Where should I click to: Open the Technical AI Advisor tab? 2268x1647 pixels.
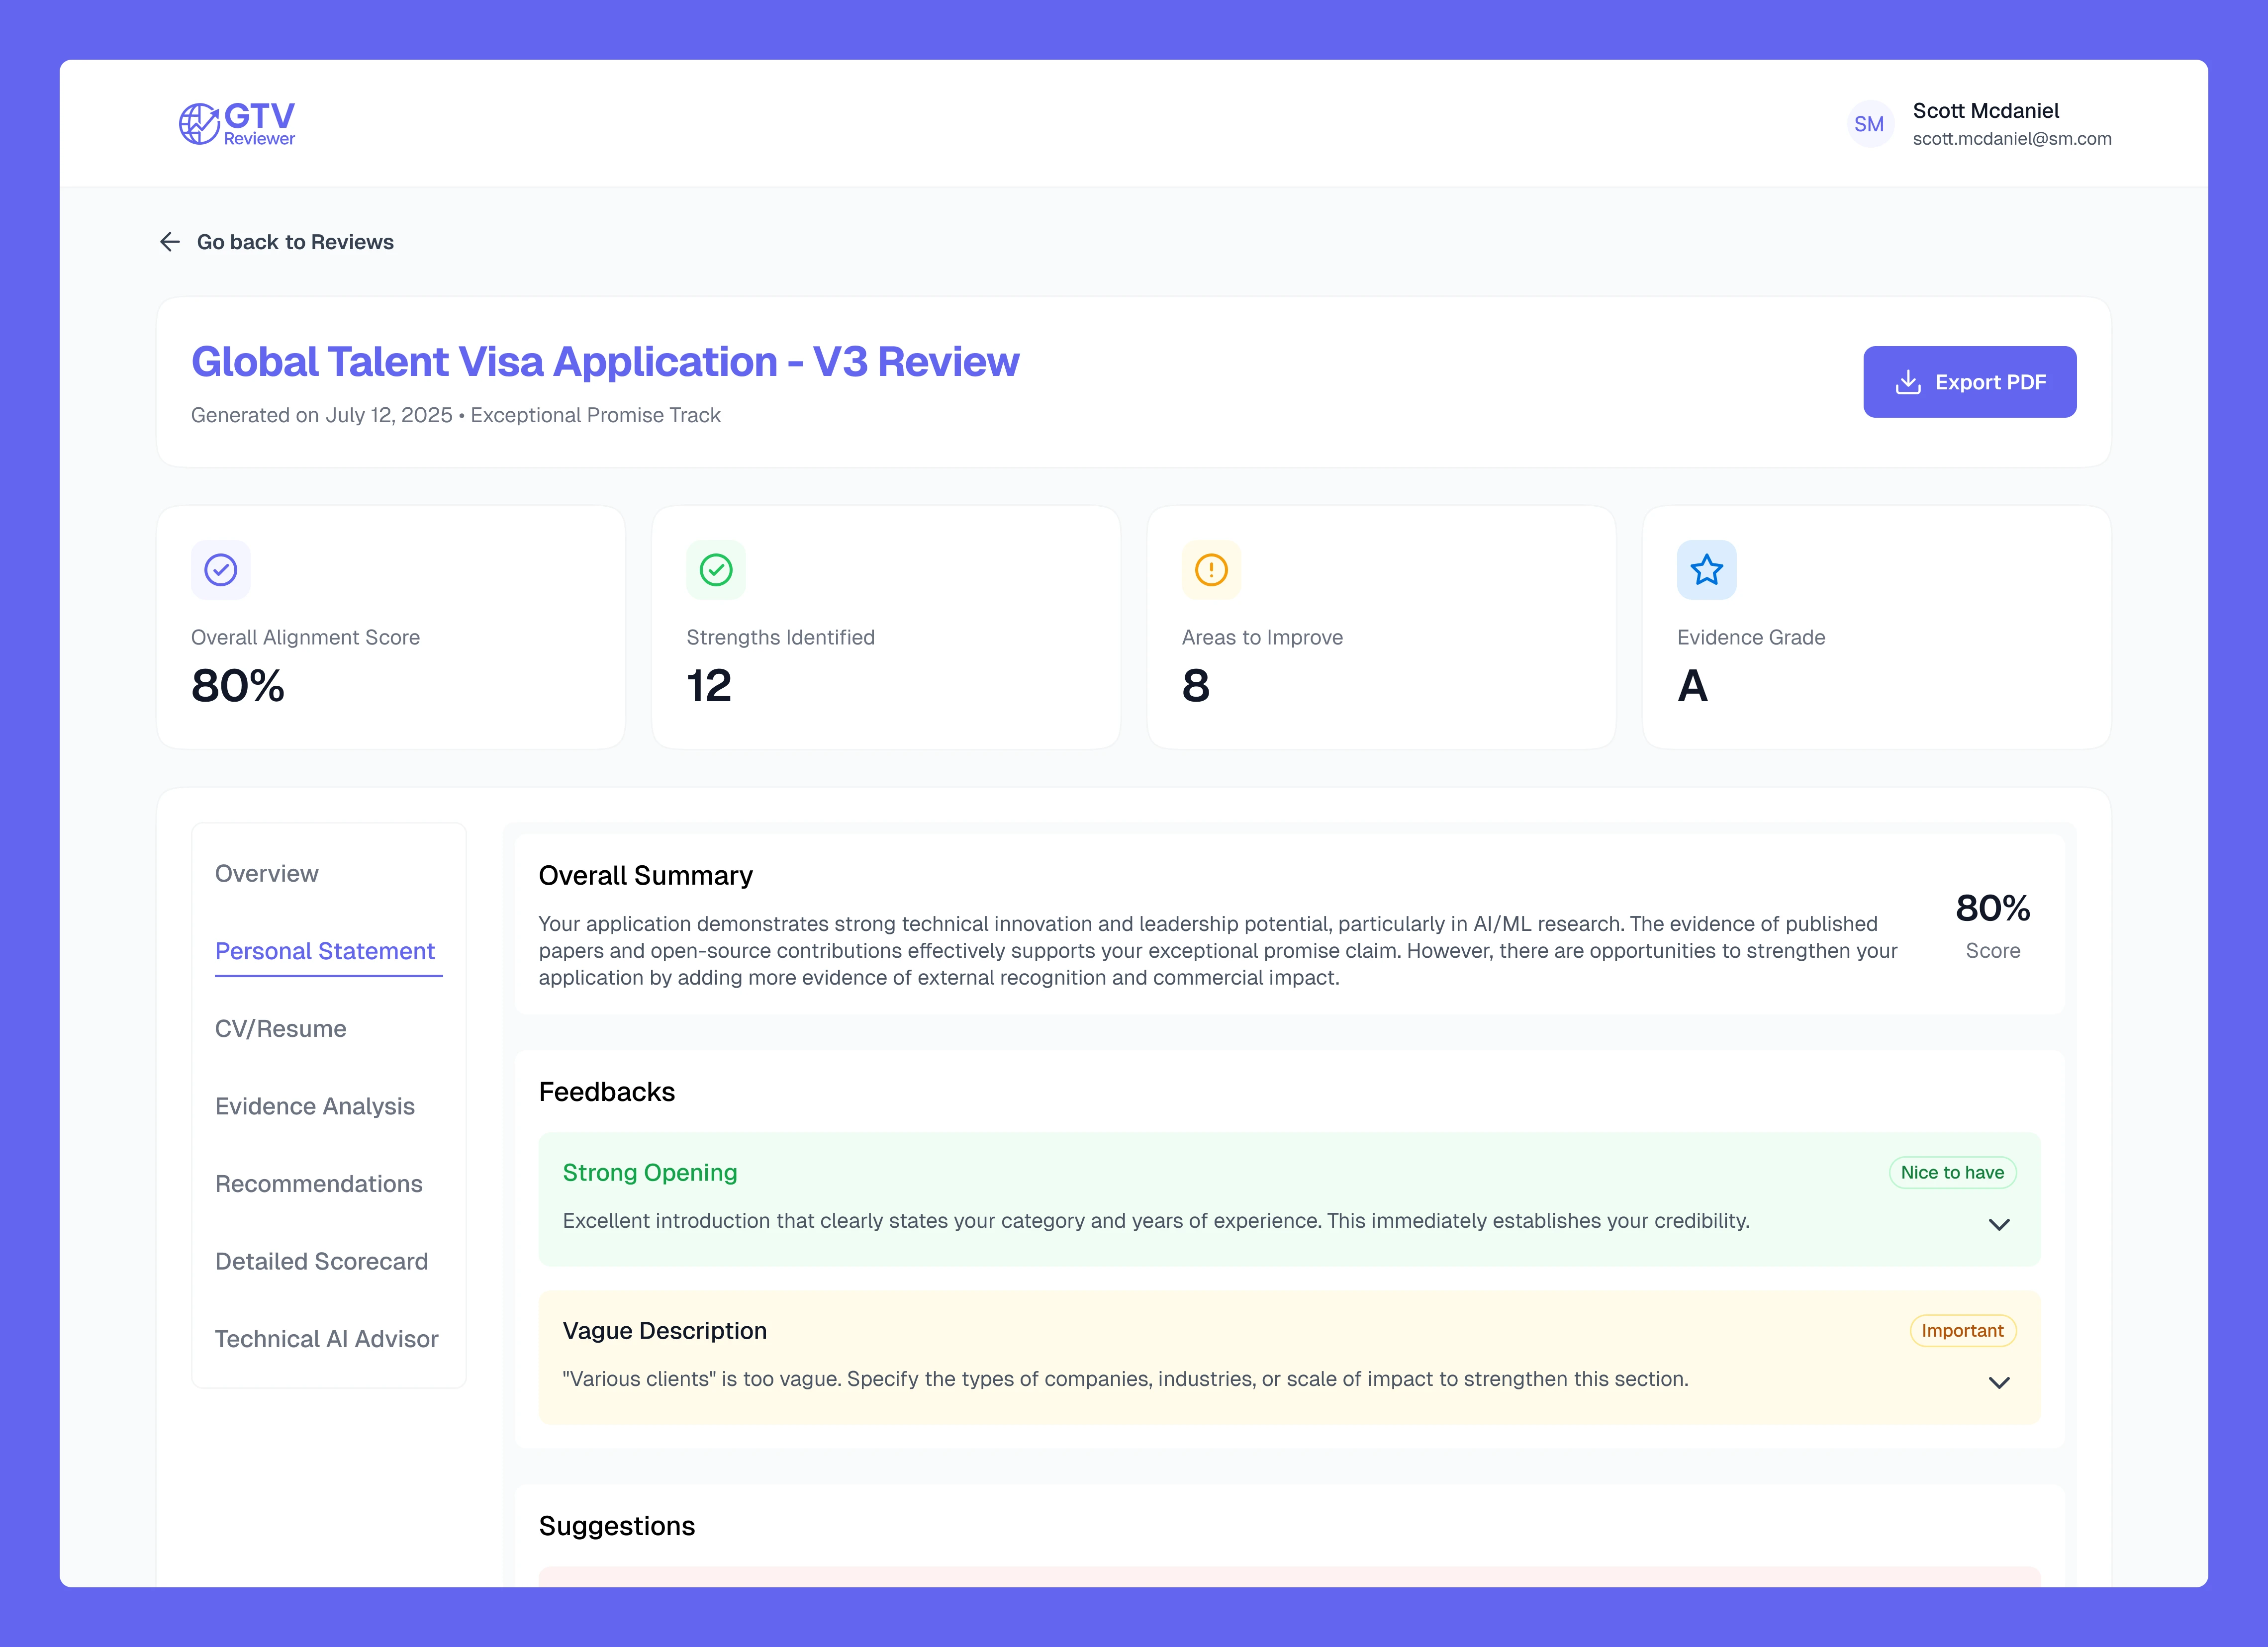tap(326, 1339)
